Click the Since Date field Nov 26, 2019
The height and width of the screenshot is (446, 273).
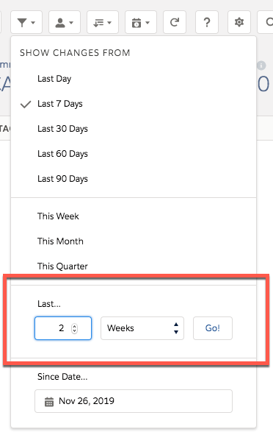point(134,401)
